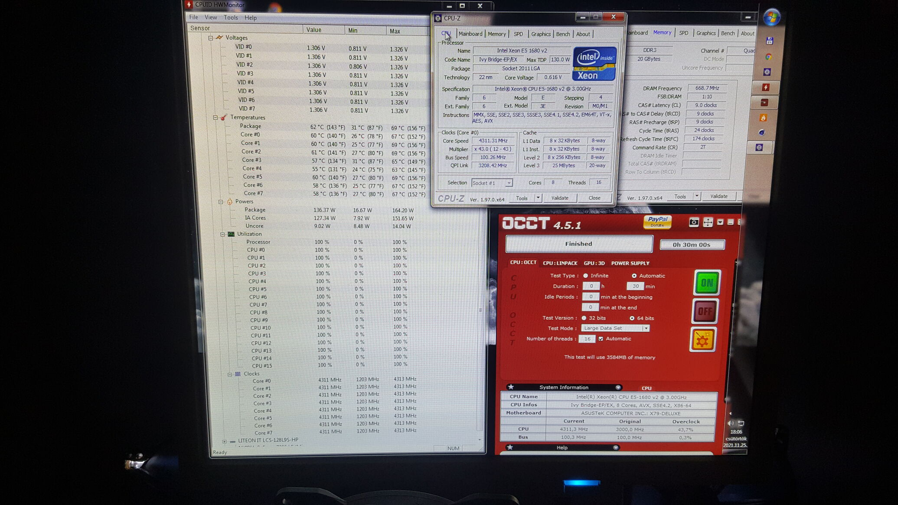Screen dimensions: 898x505
Task: Select Automatic test type
Action: pyautogui.click(x=634, y=276)
